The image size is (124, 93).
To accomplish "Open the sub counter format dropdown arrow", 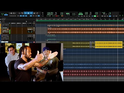I will pos(53,14).
